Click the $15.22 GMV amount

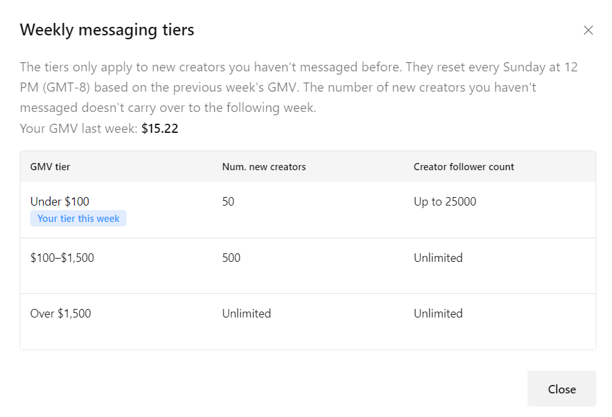click(160, 129)
